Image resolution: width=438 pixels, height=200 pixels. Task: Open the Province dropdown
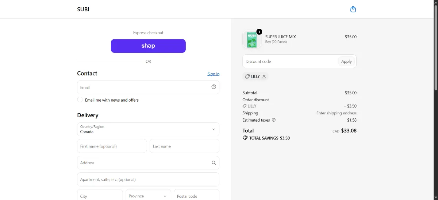pos(148,196)
